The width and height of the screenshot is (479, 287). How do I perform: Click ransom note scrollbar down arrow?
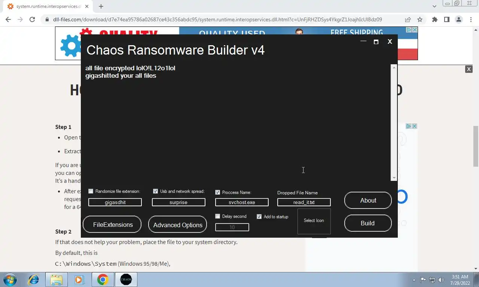(394, 178)
